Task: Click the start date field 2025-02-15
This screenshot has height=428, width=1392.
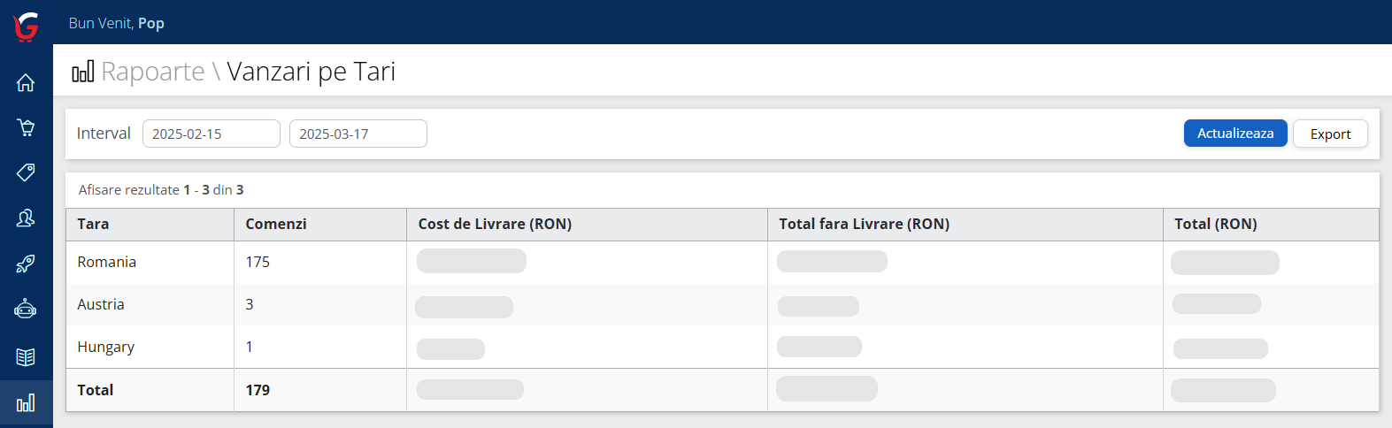Action: tap(211, 134)
